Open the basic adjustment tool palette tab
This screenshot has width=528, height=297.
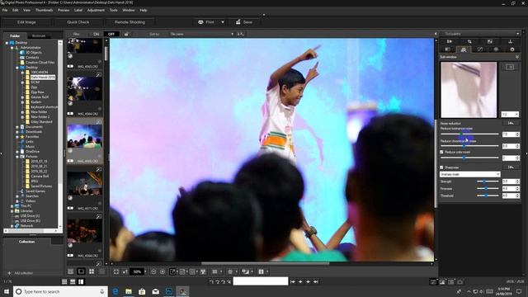click(x=447, y=49)
